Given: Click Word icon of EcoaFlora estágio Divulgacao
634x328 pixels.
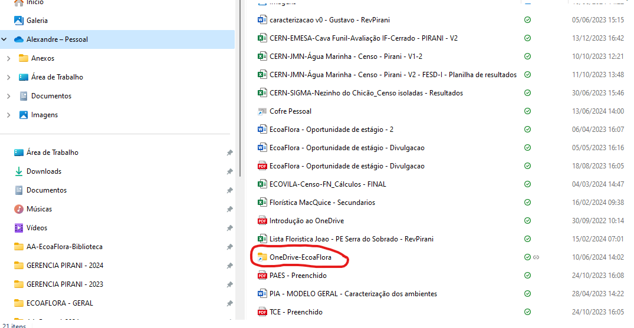Looking at the screenshot, I should click(x=262, y=147).
